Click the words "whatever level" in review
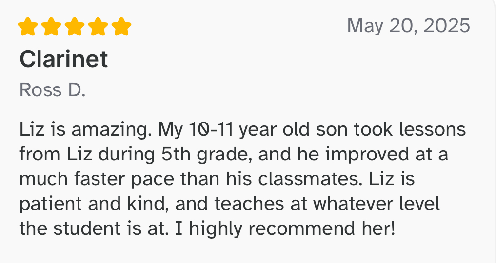The image size is (496, 263). pos(377,204)
